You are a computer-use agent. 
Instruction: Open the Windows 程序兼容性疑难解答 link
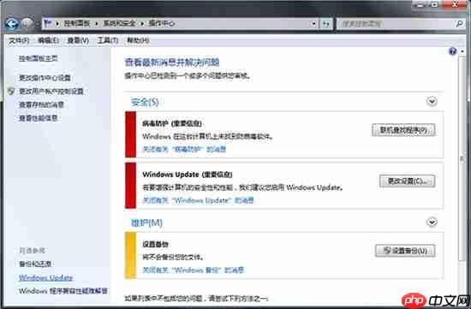point(63,291)
